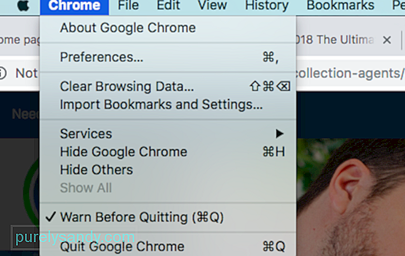Viewport: 405px width, 256px height.
Task: Click the site info icon in address bar
Action: [3, 73]
